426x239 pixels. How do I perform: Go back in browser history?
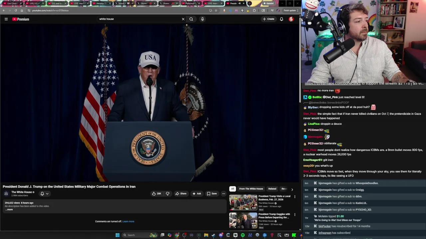coord(4,10)
